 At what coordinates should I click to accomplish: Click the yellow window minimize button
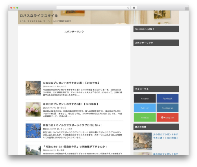(x=14, y=8)
